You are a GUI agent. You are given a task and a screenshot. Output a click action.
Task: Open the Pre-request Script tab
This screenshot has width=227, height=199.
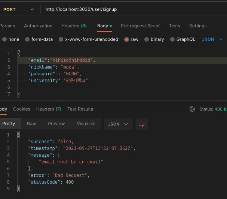[x=140, y=26]
